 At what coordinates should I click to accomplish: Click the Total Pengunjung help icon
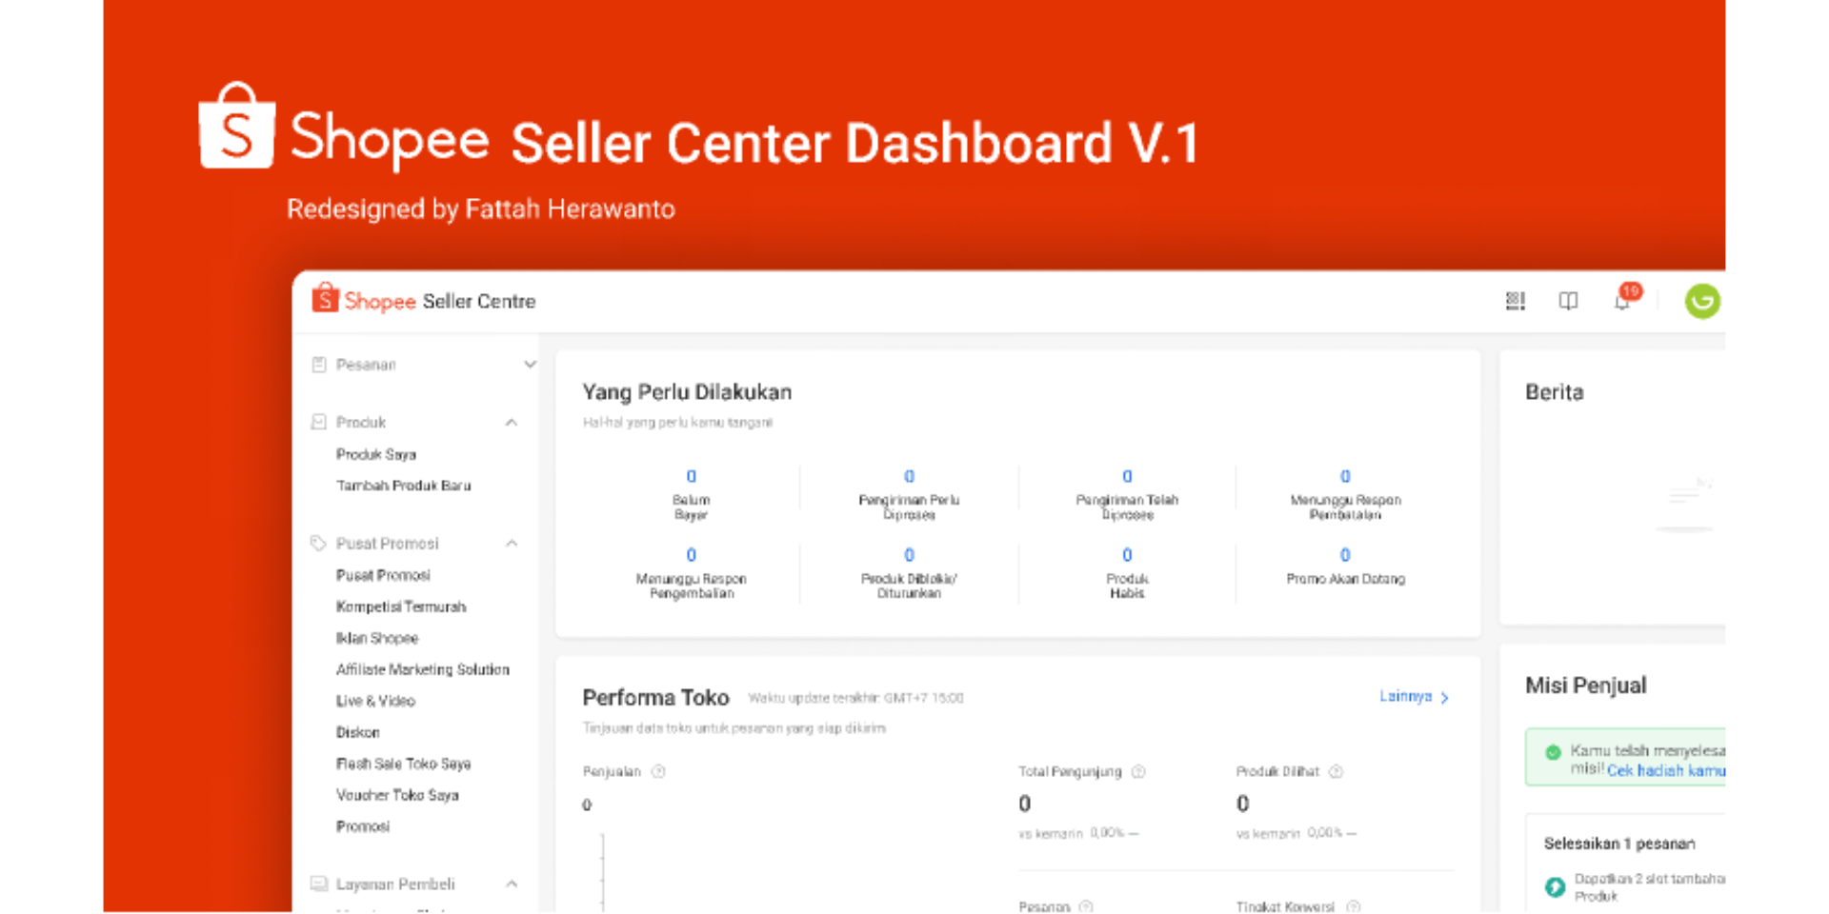coord(1138,771)
